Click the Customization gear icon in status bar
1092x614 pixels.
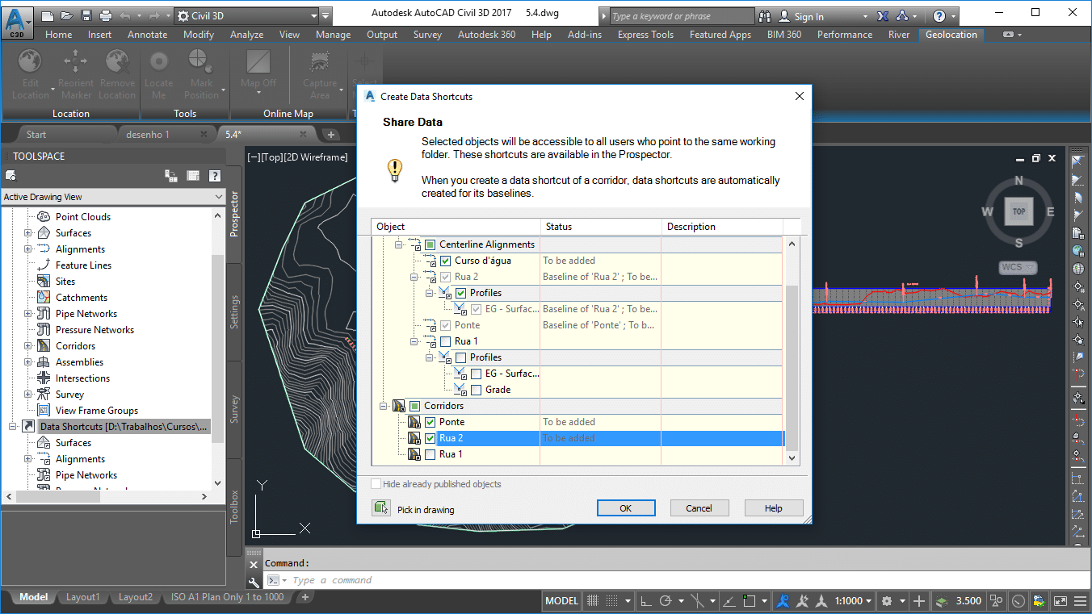pyautogui.click(x=888, y=600)
